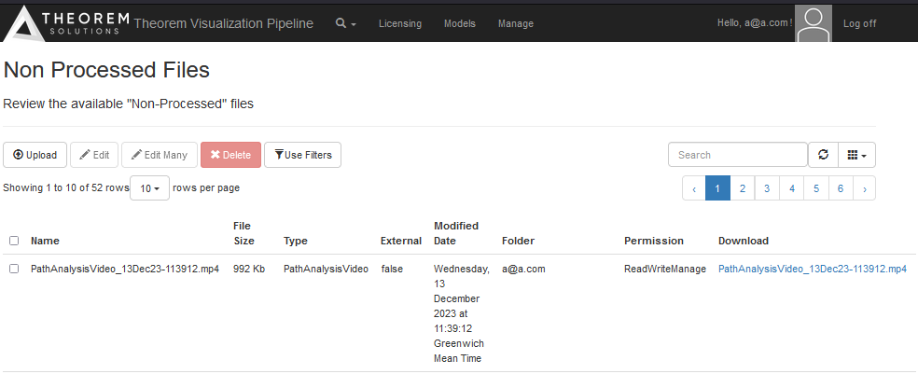918x374 pixels.
Task: Open the Licensing menu
Action: point(399,23)
